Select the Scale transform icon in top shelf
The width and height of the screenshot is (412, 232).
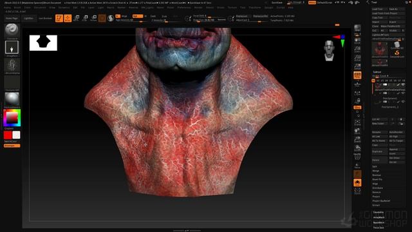[85, 18]
